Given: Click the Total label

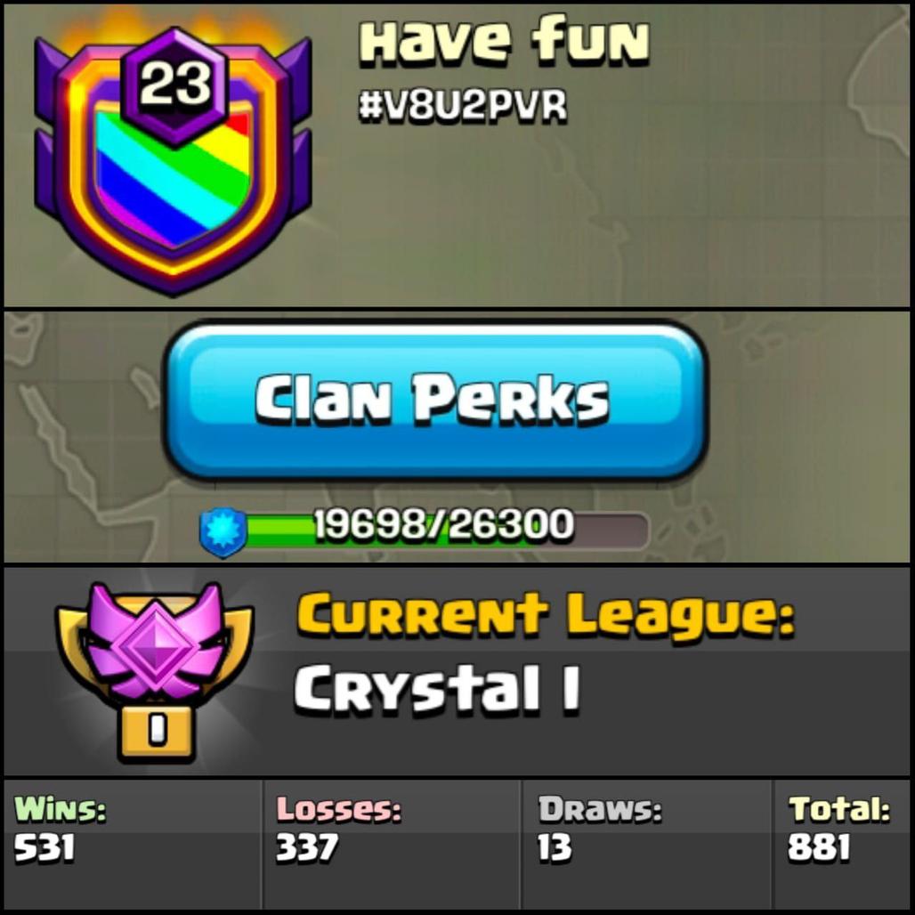Looking at the screenshot, I should [839, 809].
